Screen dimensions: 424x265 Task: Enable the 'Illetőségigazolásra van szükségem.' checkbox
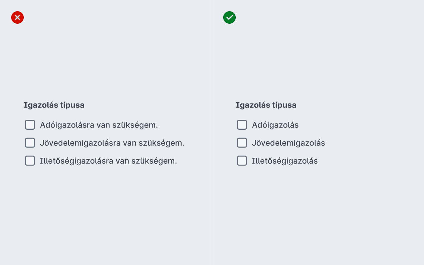[30, 161]
